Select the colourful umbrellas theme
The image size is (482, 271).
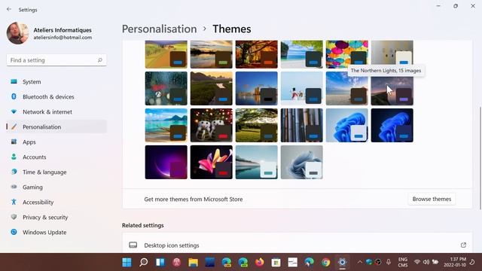click(346, 54)
